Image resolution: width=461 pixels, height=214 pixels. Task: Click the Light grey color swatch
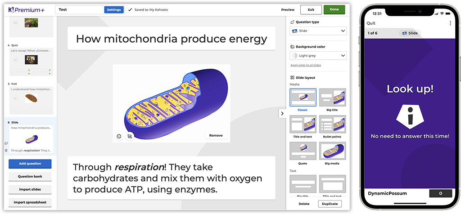294,55
